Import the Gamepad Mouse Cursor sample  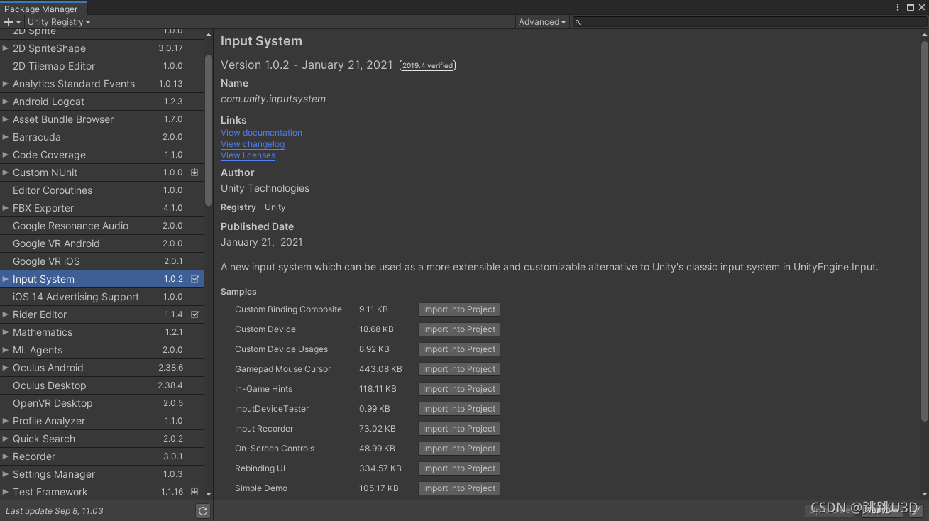pos(459,369)
